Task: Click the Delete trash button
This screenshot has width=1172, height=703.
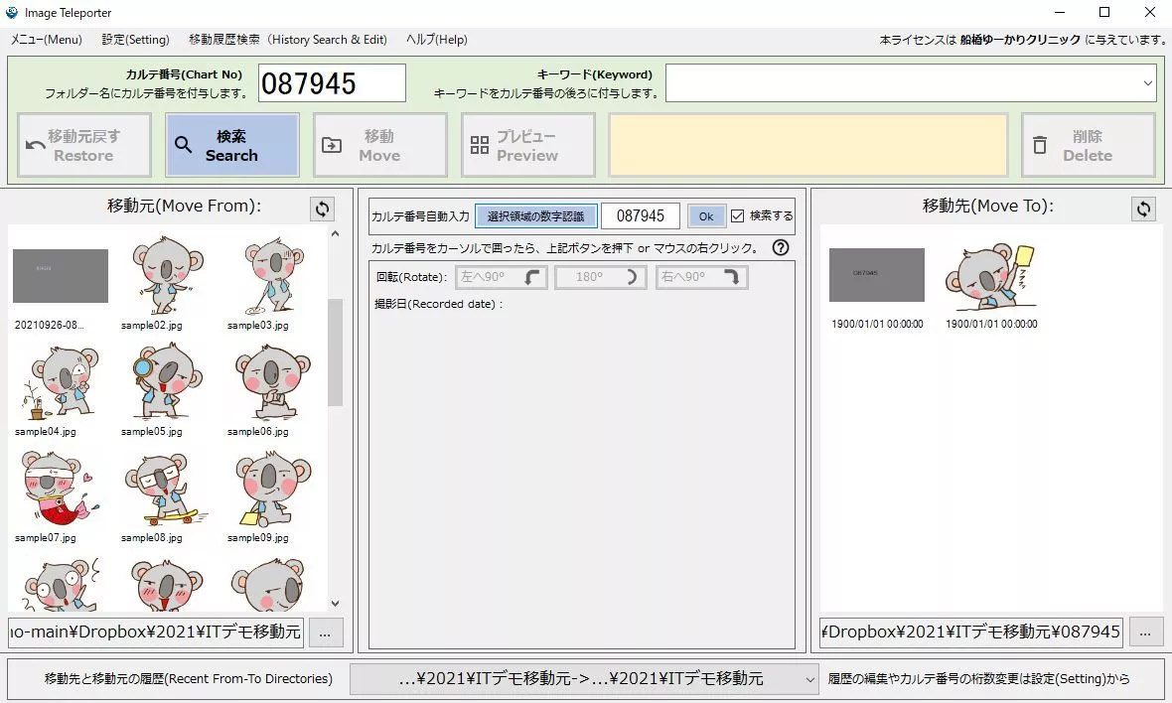Action: (x=1088, y=146)
